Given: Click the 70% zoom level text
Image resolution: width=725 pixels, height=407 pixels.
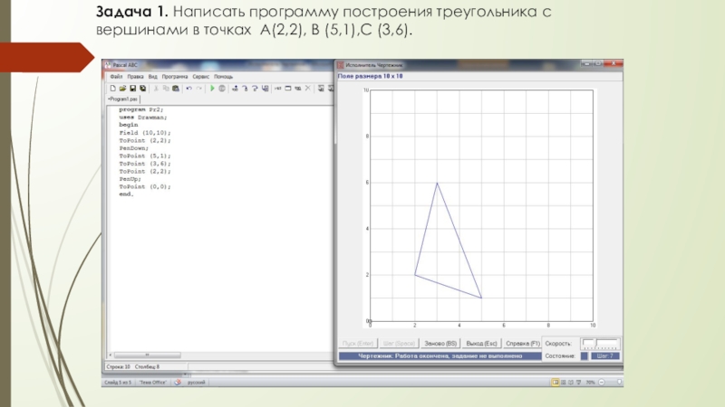Looking at the screenshot, I should [591, 382].
